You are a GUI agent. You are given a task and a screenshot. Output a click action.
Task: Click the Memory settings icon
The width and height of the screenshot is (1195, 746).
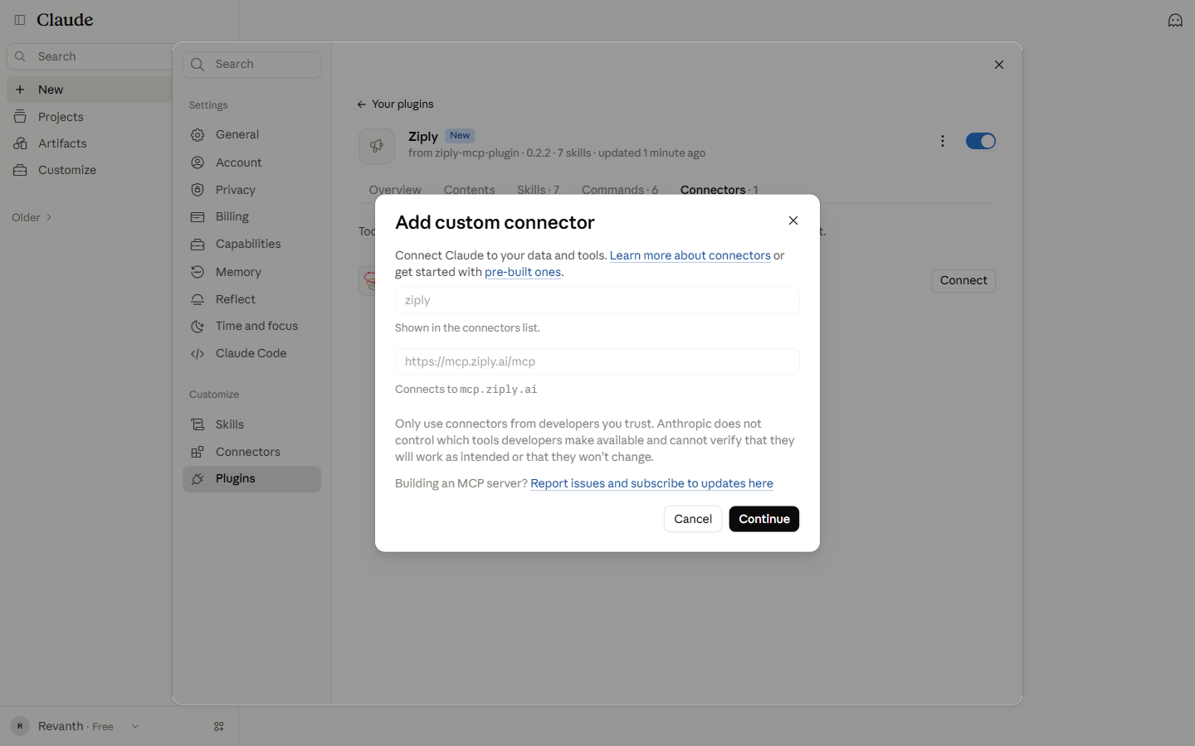198,272
